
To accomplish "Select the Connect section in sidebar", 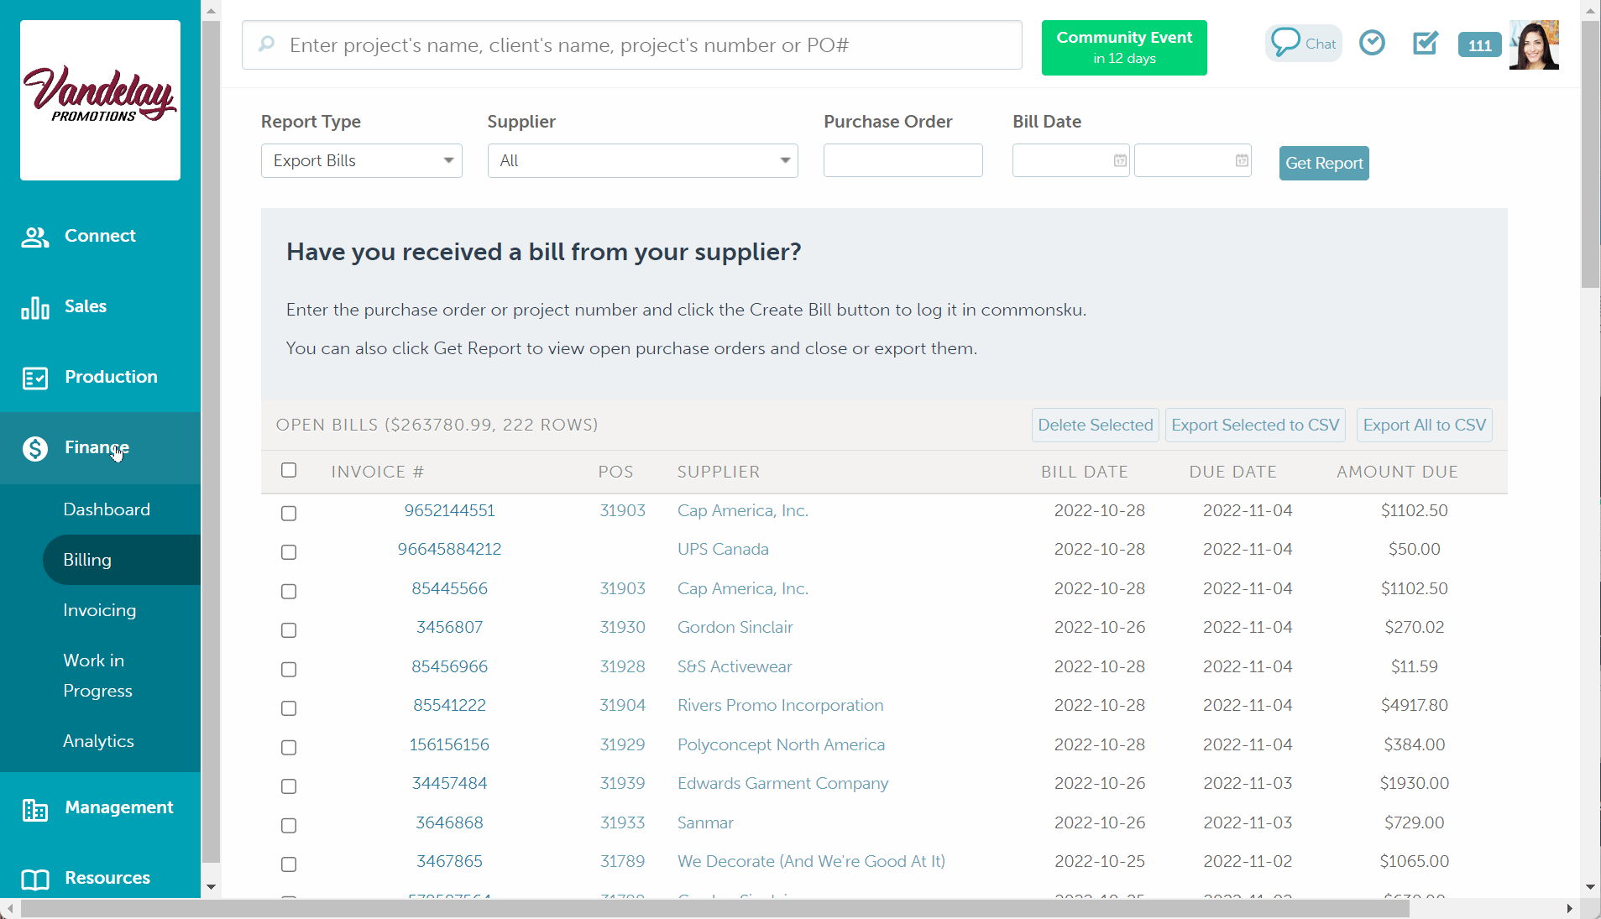I will [x=99, y=236].
